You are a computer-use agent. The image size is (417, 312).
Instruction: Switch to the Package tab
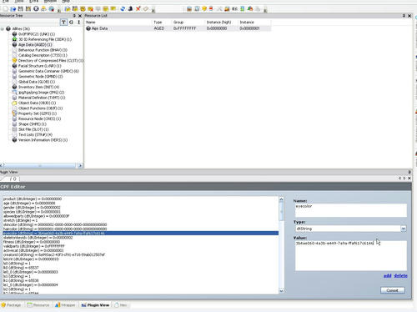pos(11,305)
